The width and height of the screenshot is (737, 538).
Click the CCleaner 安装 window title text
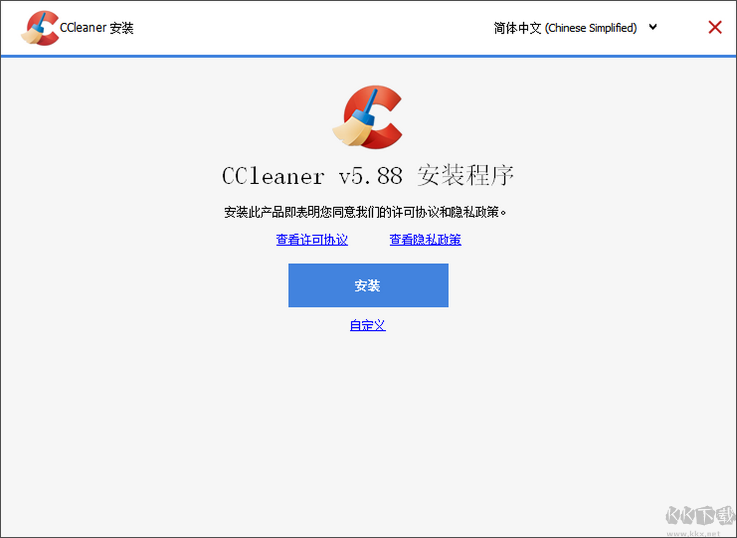[96, 28]
